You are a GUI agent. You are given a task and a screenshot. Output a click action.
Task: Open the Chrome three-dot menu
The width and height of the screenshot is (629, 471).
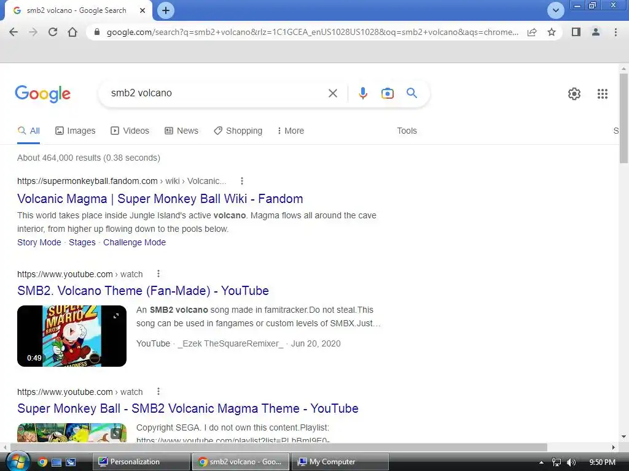tap(615, 32)
